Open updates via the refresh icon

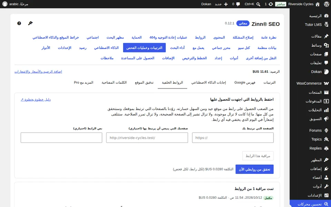point(271,4)
